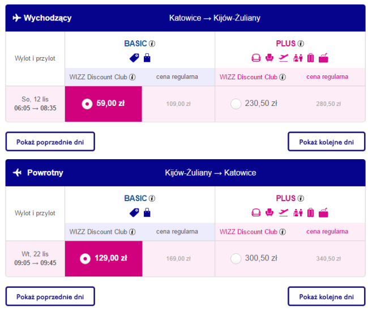This screenshot has height=311, width=368.
Task: Click BASIC info icon in outbound section
Action: (x=152, y=44)
